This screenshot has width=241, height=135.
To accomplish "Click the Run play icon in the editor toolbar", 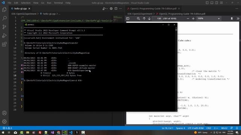I will 104,9.
